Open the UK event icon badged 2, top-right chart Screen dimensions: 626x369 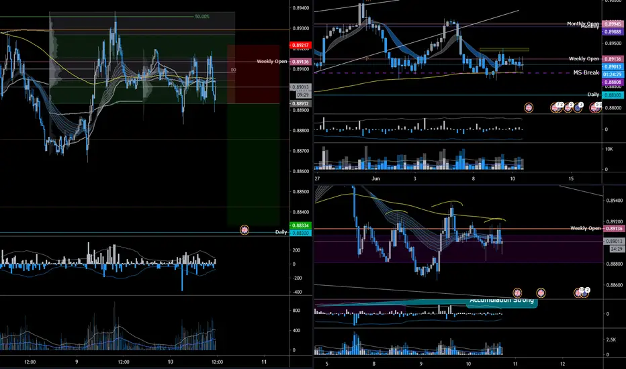pyautogui.click(x=568, y=107)
